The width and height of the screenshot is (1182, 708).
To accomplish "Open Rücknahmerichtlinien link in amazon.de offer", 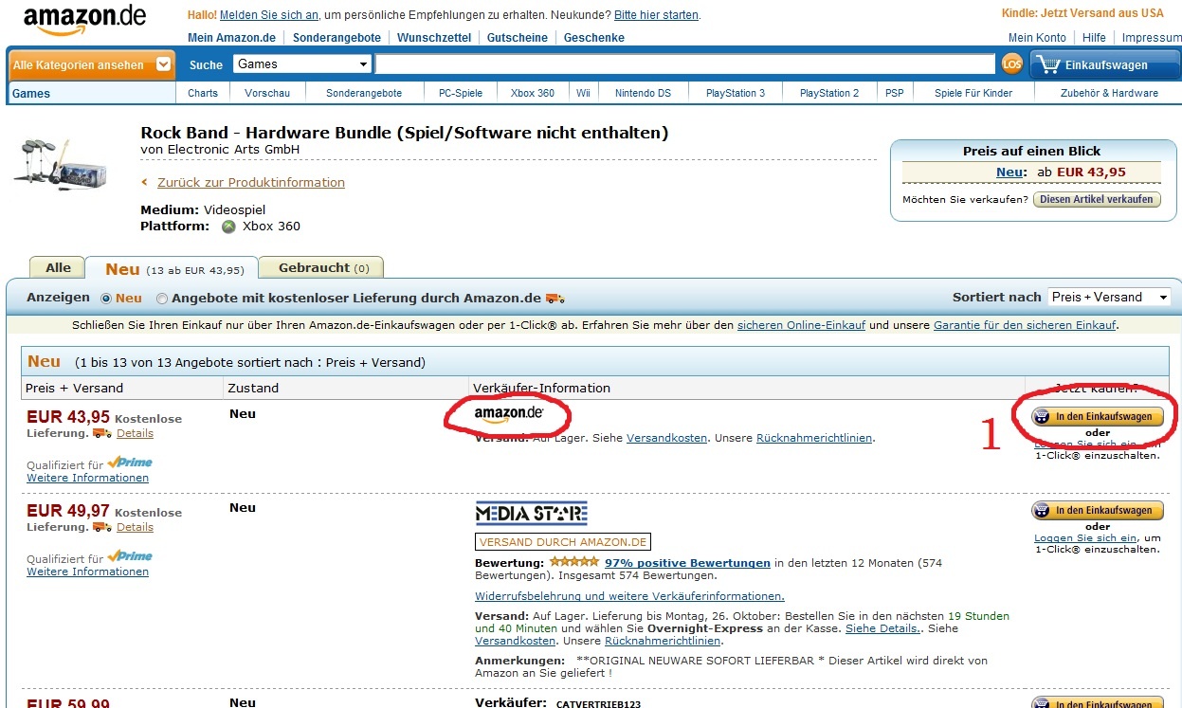I will pos(814,438).
